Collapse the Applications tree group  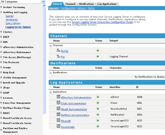click(x=51, y=92)
